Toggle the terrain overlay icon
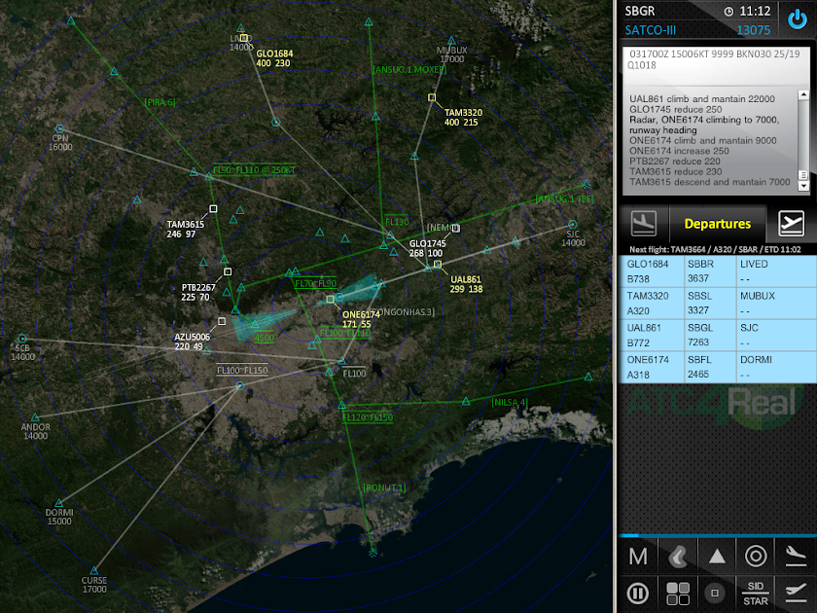Screen dimensions: 817x613 click(x=678, y=557)
